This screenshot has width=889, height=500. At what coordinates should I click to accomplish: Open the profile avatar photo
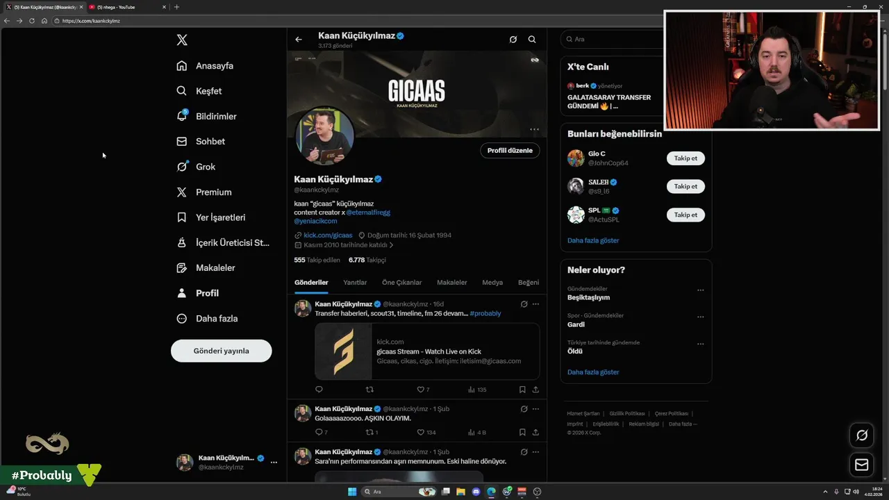point(325,136)
